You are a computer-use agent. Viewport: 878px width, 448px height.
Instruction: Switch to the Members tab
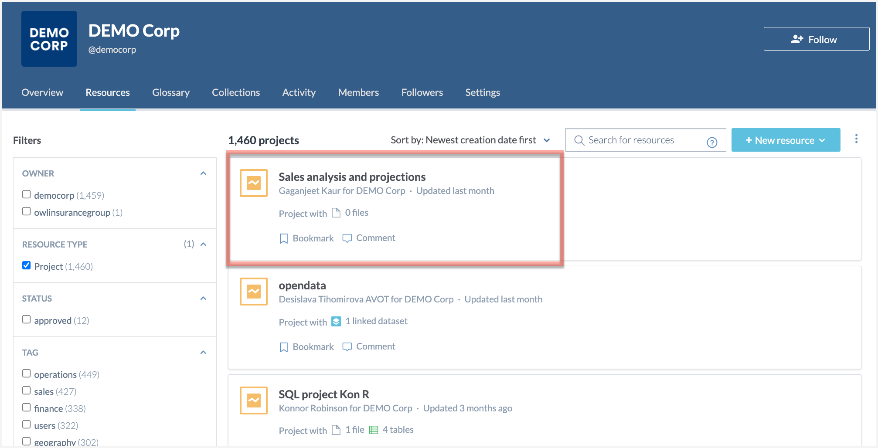(x=358, y=92)
